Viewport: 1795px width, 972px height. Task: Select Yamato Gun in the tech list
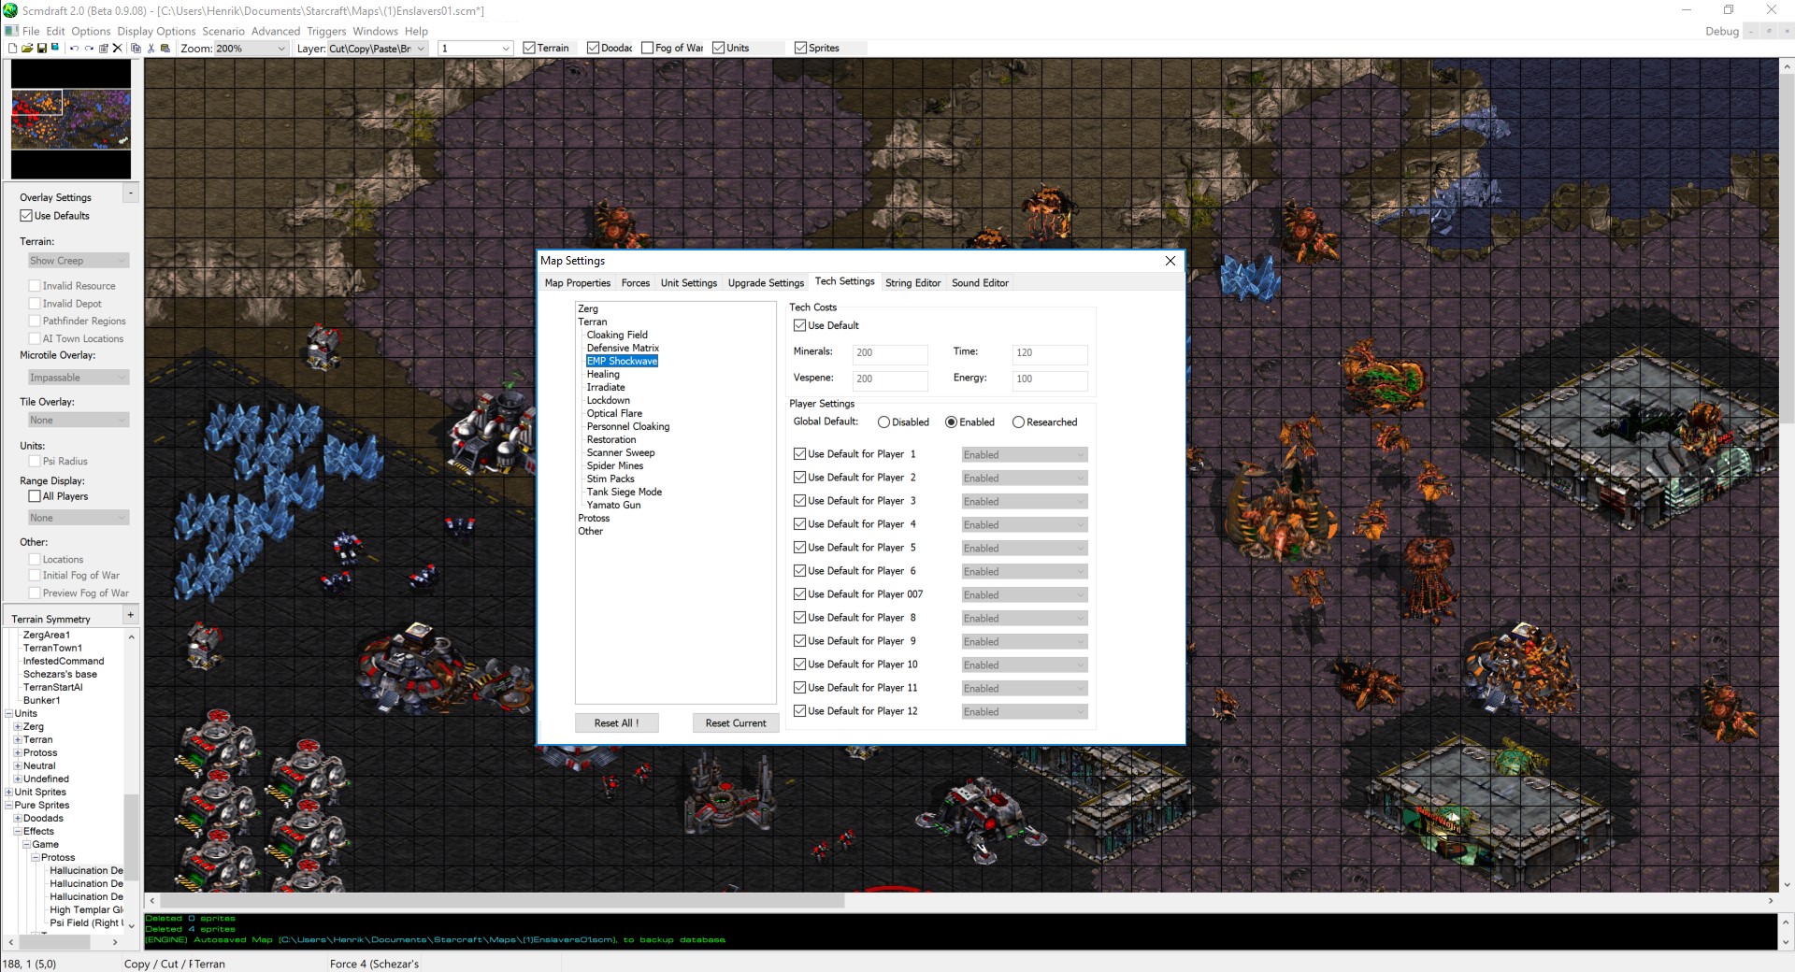[613, 505]
